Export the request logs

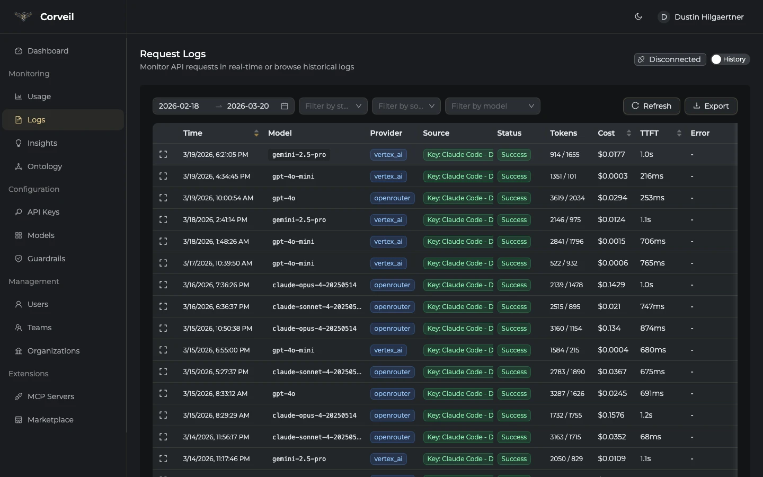711,106
